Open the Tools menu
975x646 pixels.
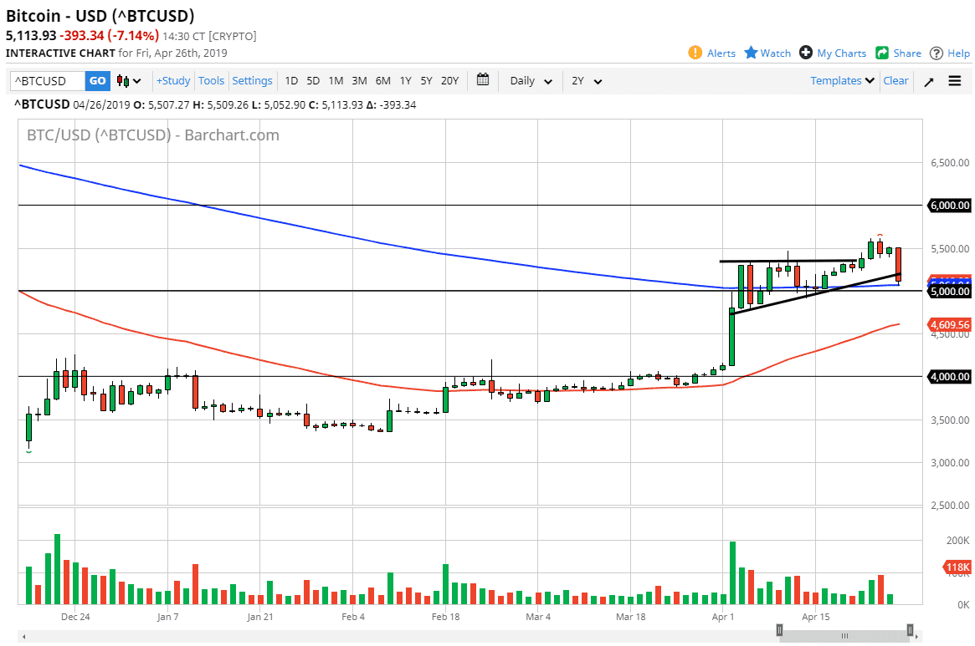click(211, 81)
